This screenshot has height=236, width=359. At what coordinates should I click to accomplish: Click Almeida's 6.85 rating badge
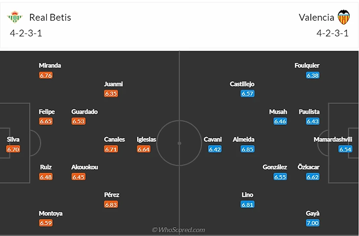tap(247, 149)
